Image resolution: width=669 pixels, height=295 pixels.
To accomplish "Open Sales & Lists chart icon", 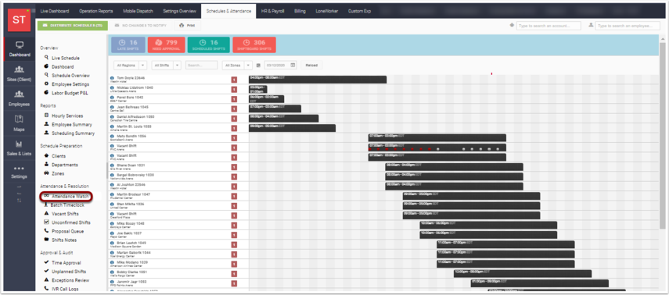I will (20, 144).
